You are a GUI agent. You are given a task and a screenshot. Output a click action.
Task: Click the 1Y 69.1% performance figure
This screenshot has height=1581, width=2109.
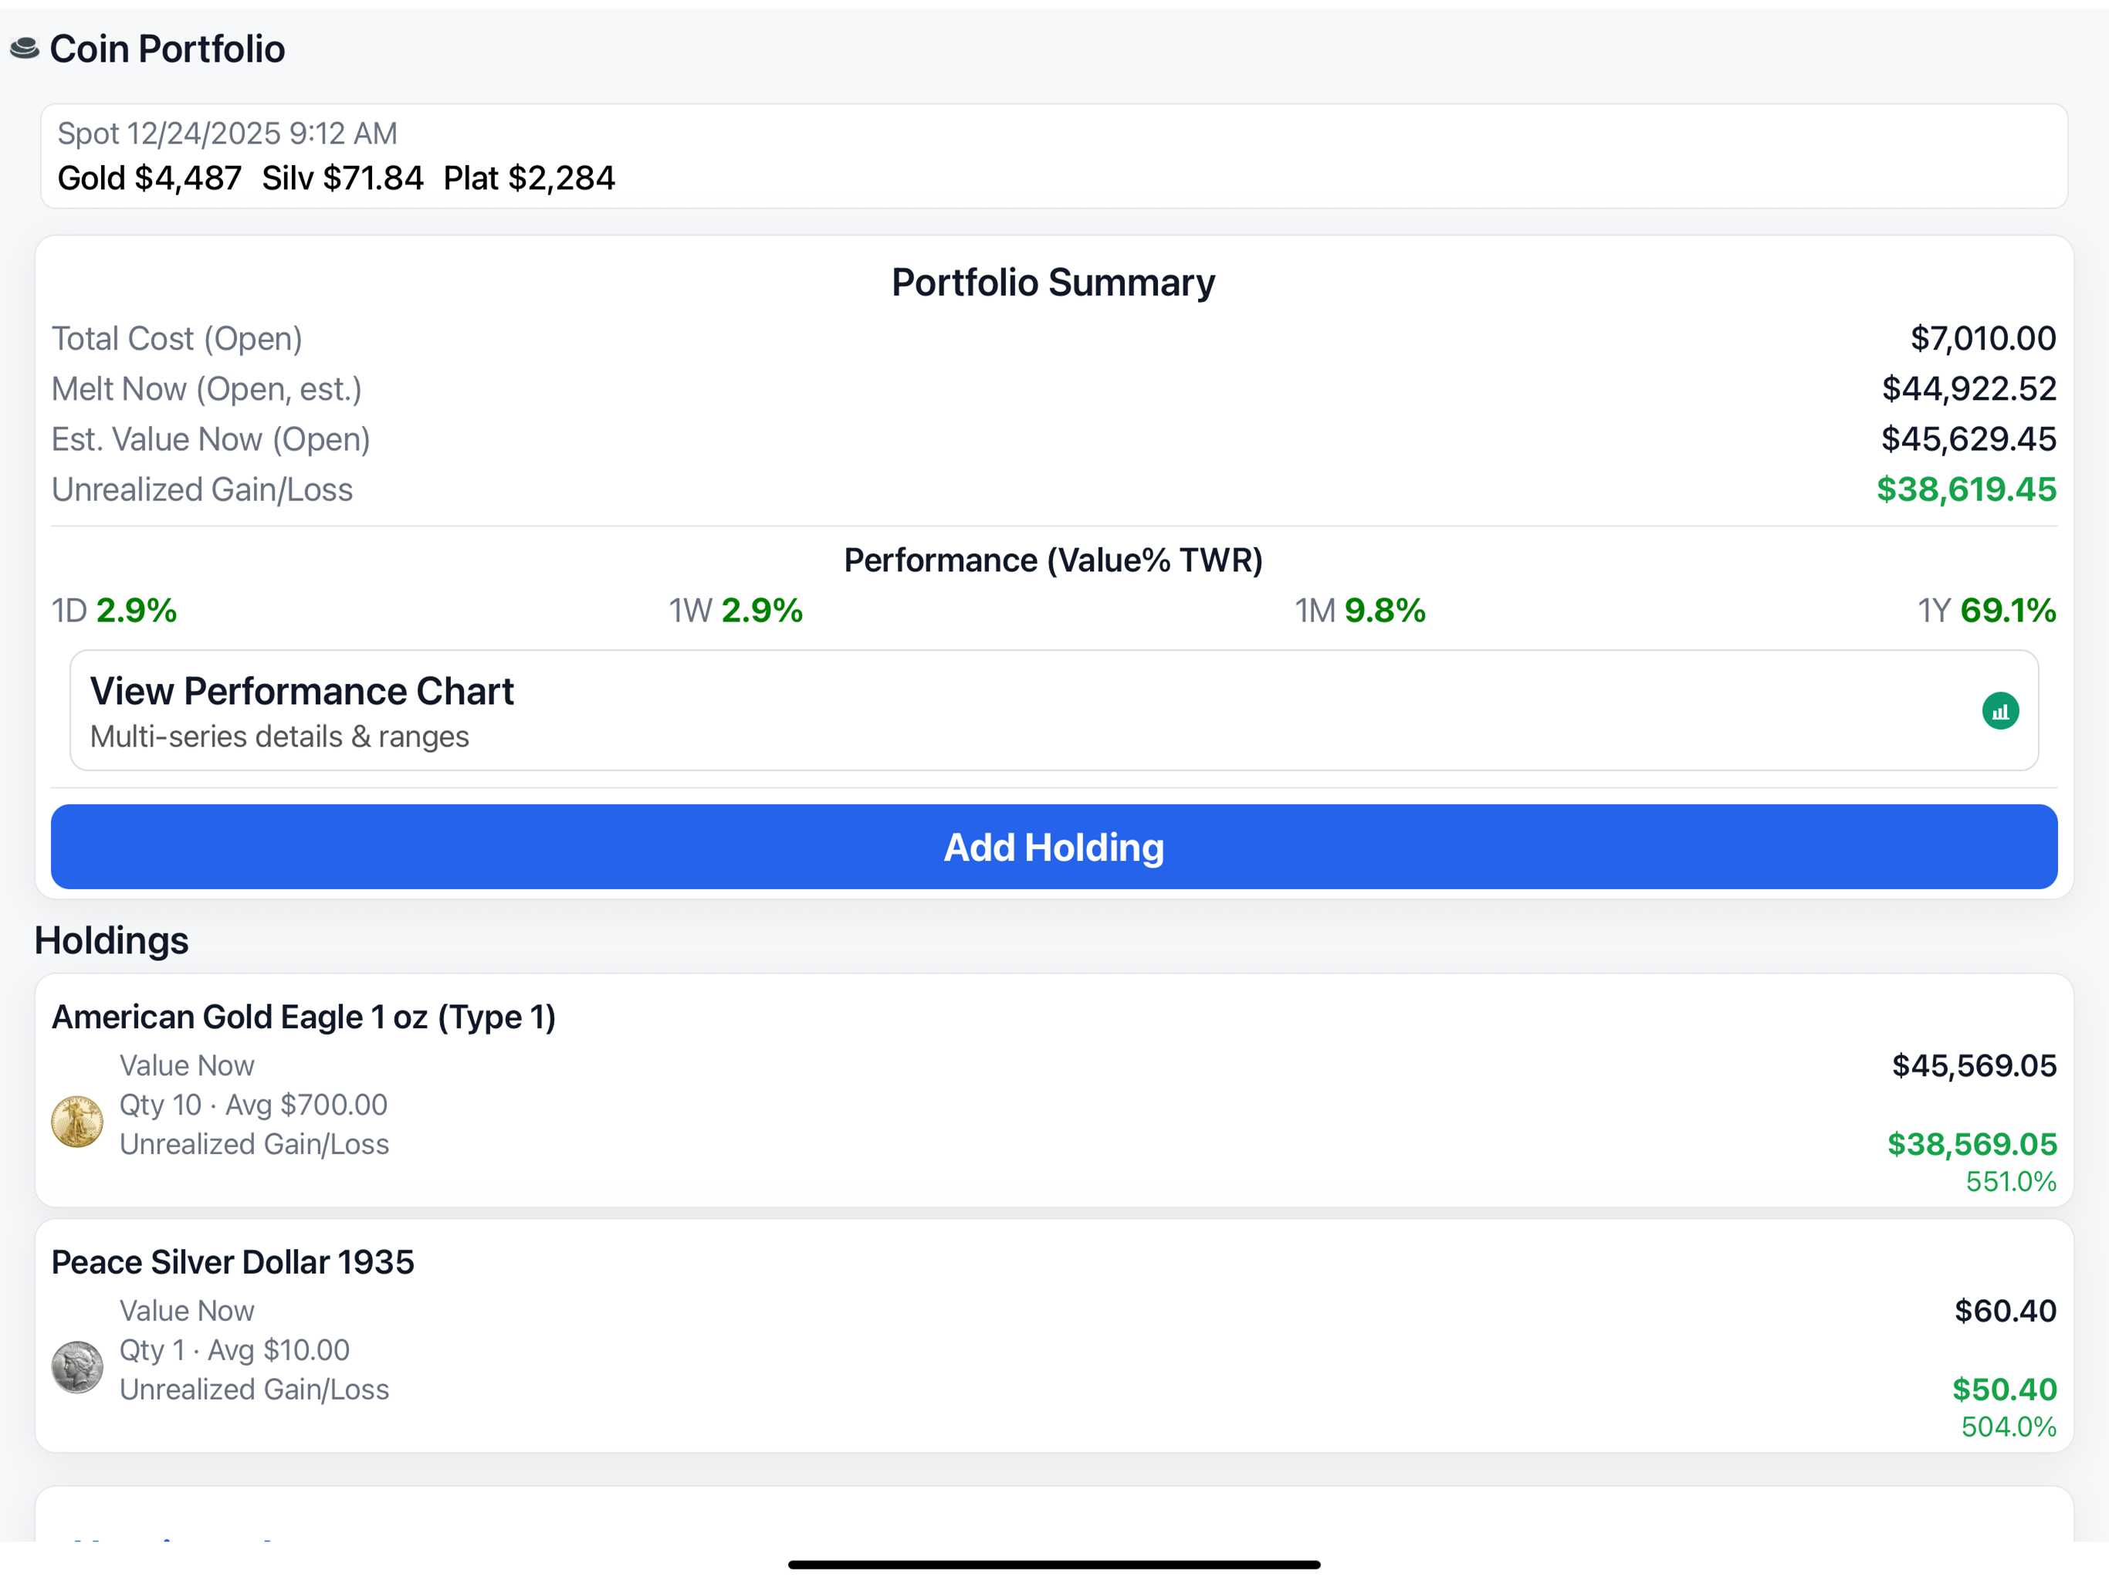click(x=1987, y=611)
